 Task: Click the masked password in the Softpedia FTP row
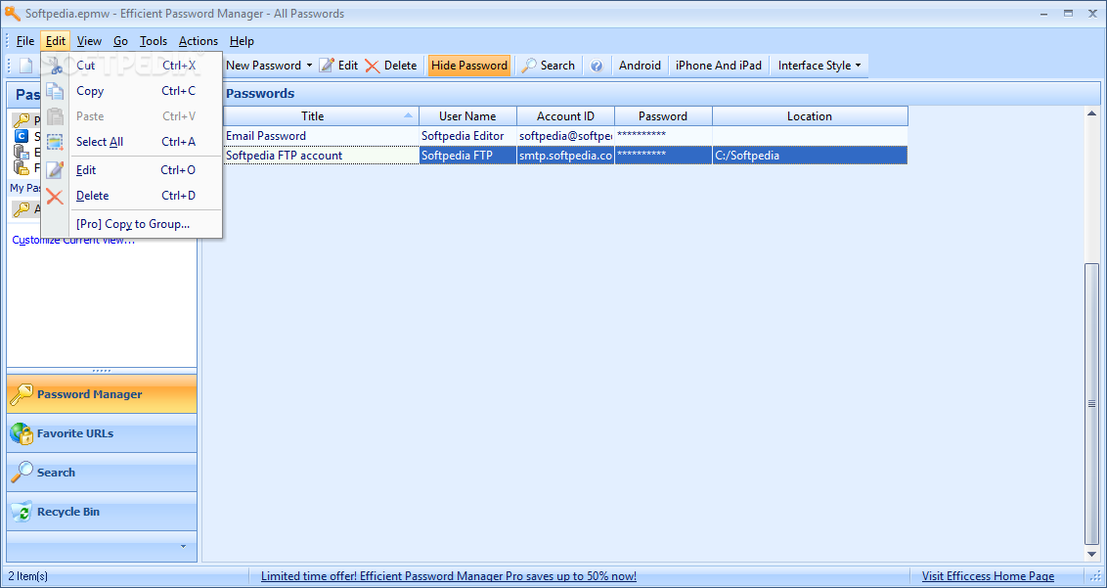(x=663, y=156)
